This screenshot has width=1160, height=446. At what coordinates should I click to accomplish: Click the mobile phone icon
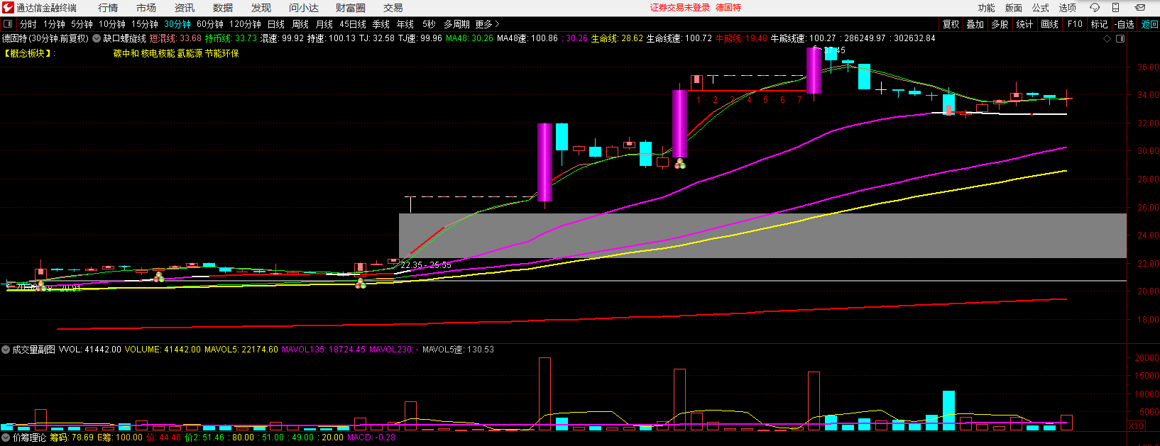pos(1115,8)
